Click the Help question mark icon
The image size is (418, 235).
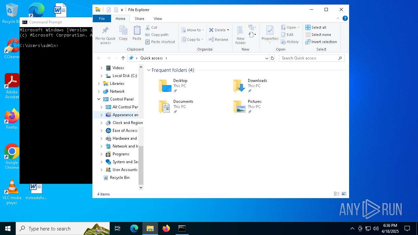[345, 18]
